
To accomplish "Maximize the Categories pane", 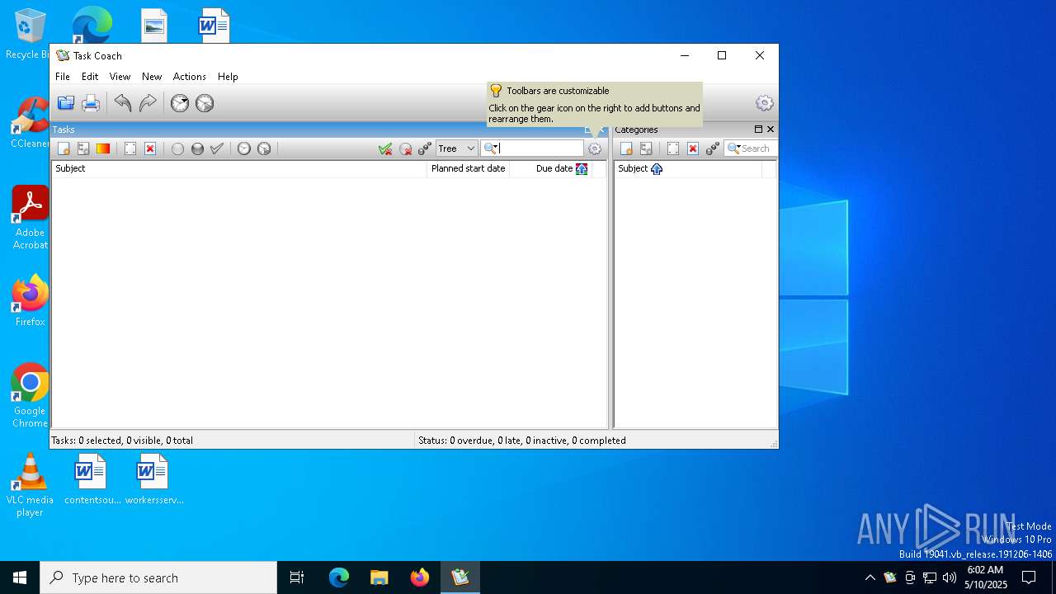I will point(758,130).
